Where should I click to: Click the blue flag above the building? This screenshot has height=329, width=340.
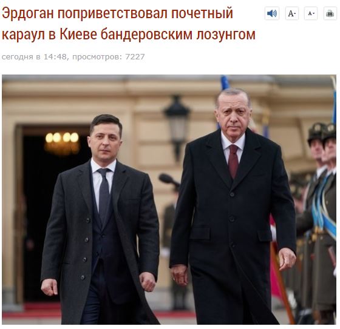click(225, 82)
